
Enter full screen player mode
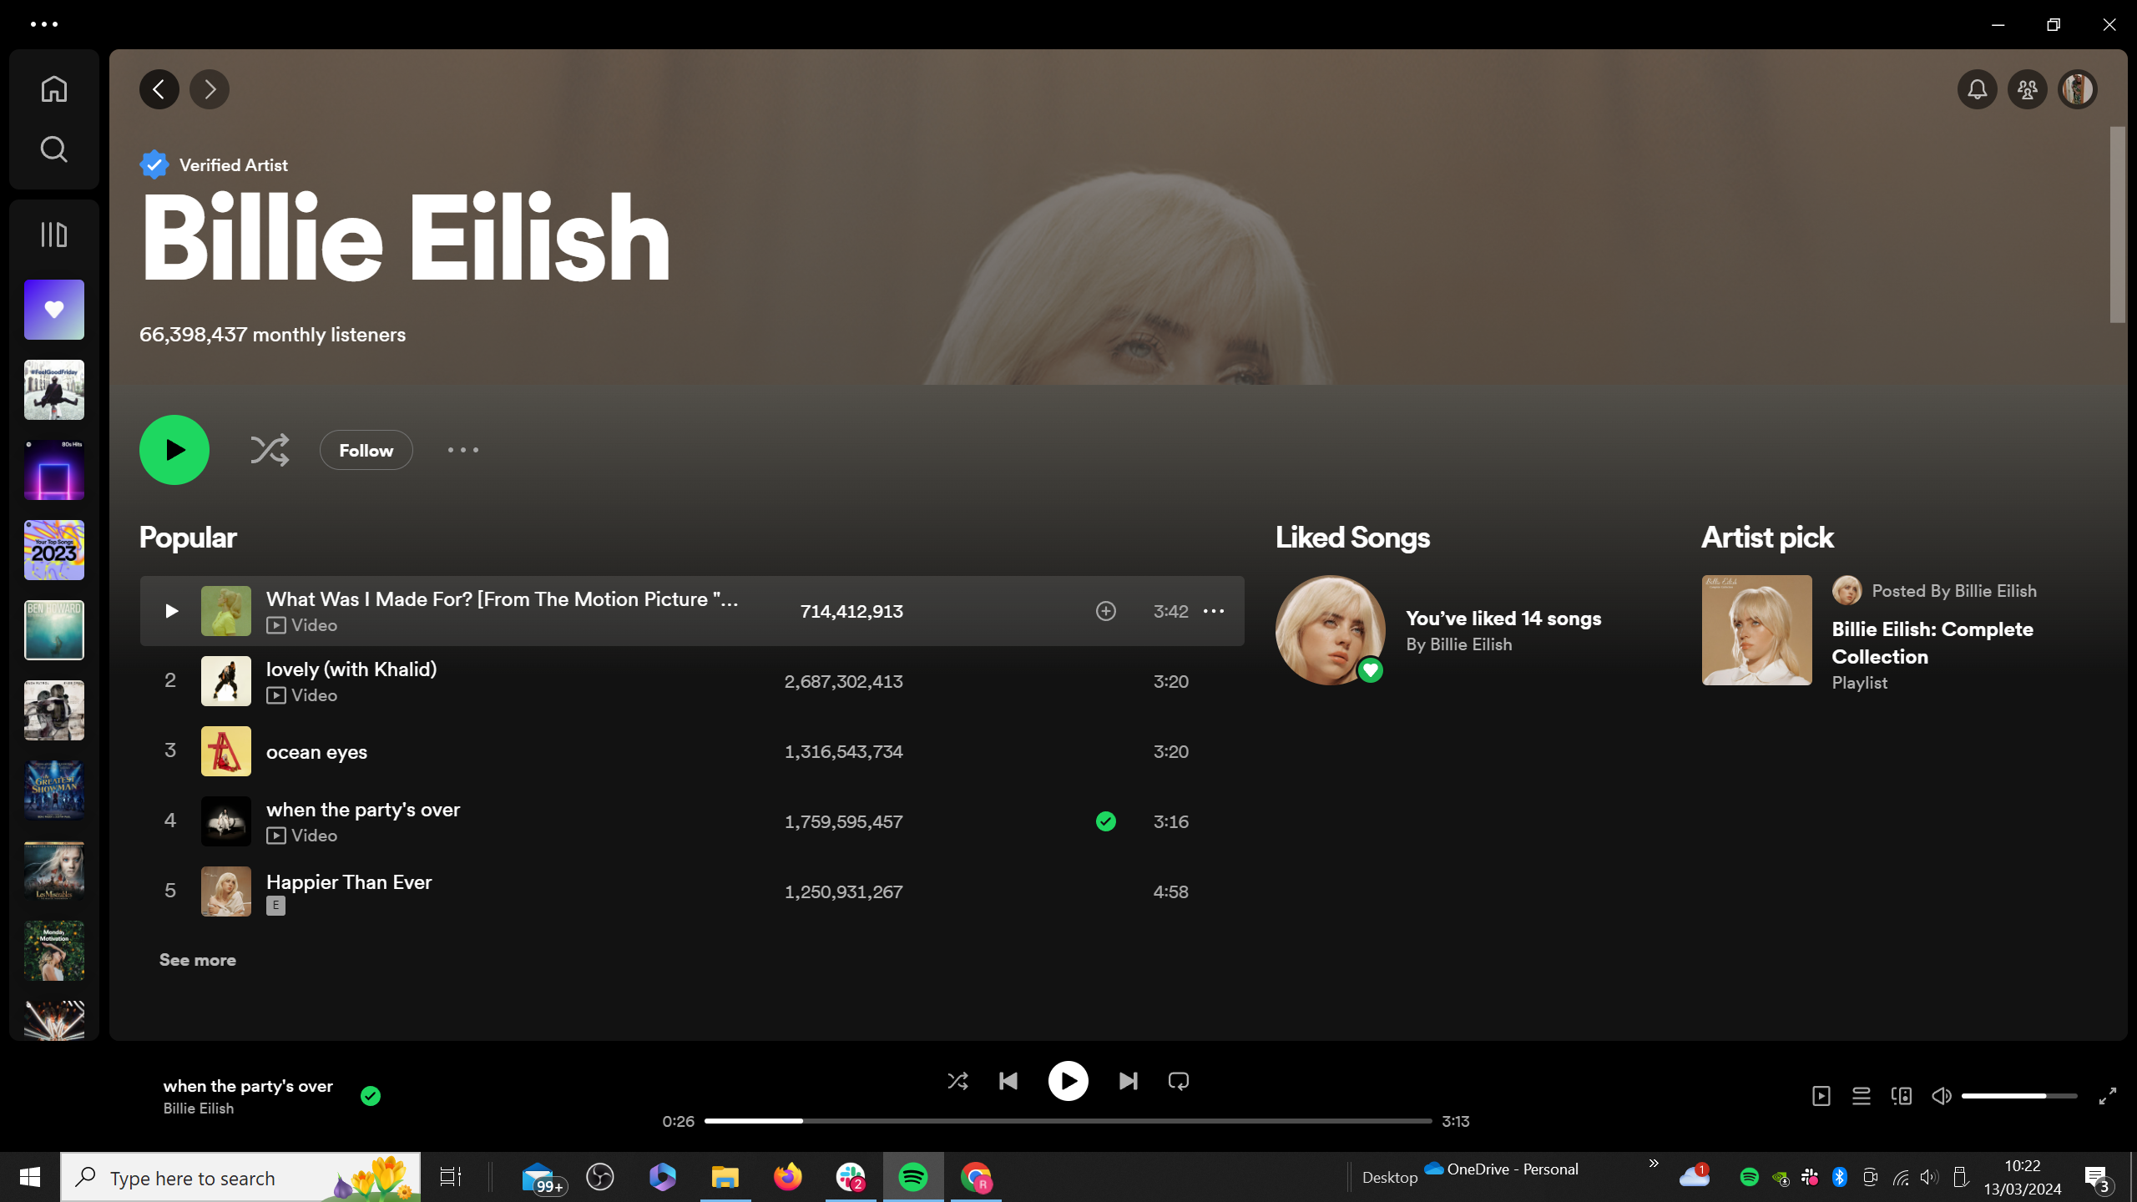[2108, 1096]
